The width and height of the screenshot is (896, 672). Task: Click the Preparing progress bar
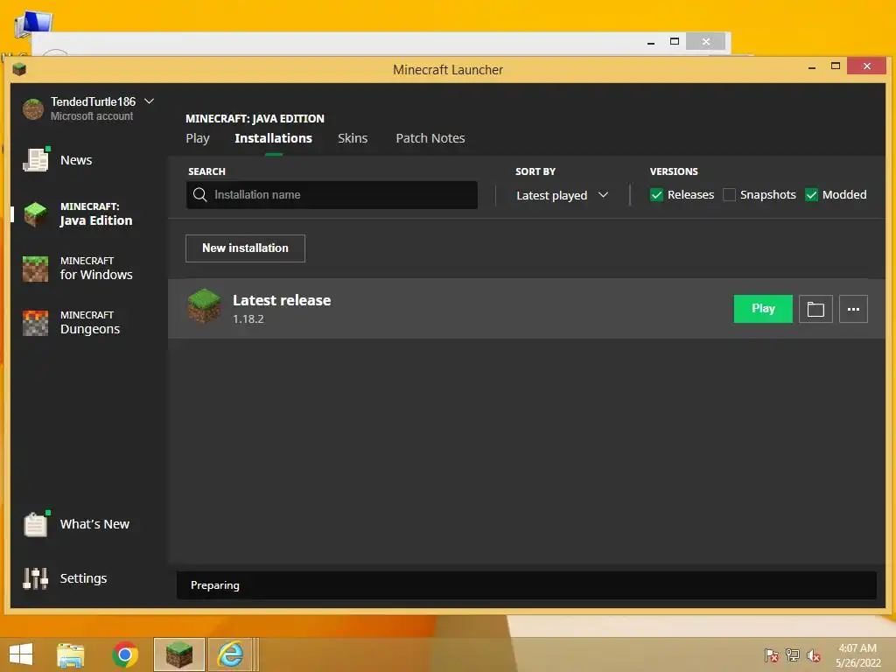tap(526, 585)
